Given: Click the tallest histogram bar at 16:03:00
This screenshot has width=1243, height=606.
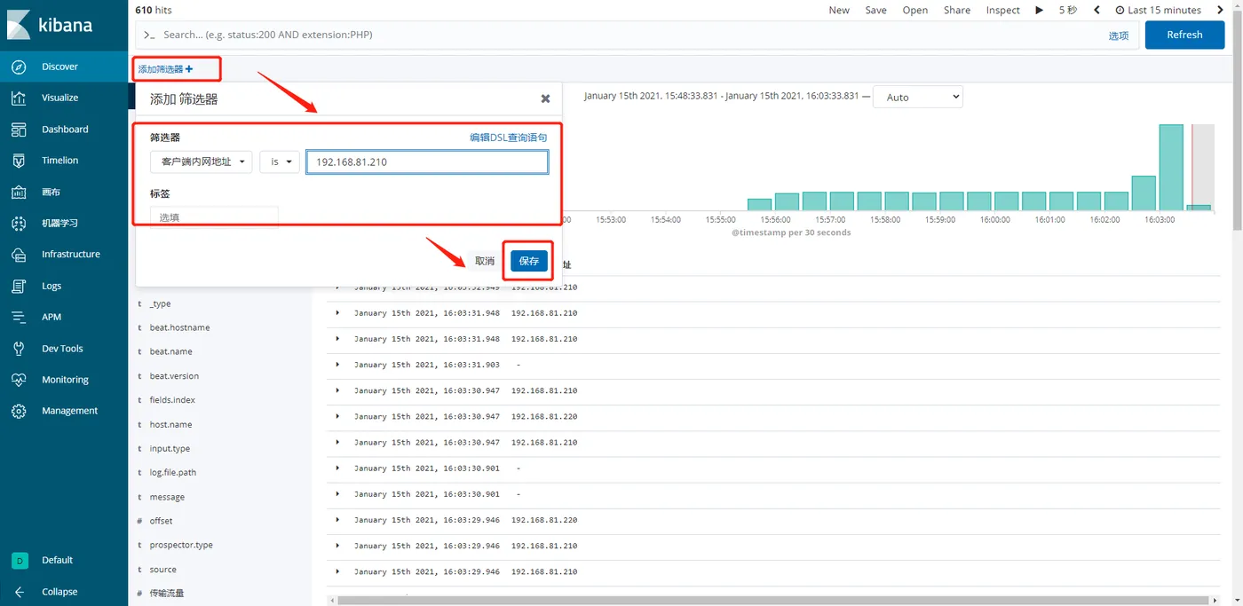Looking at the screenshot, I should click(1171, 167).
